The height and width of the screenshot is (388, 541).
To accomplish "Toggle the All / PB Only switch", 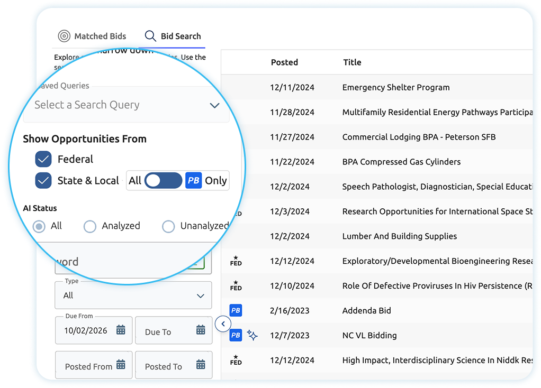I will (163, 181).
